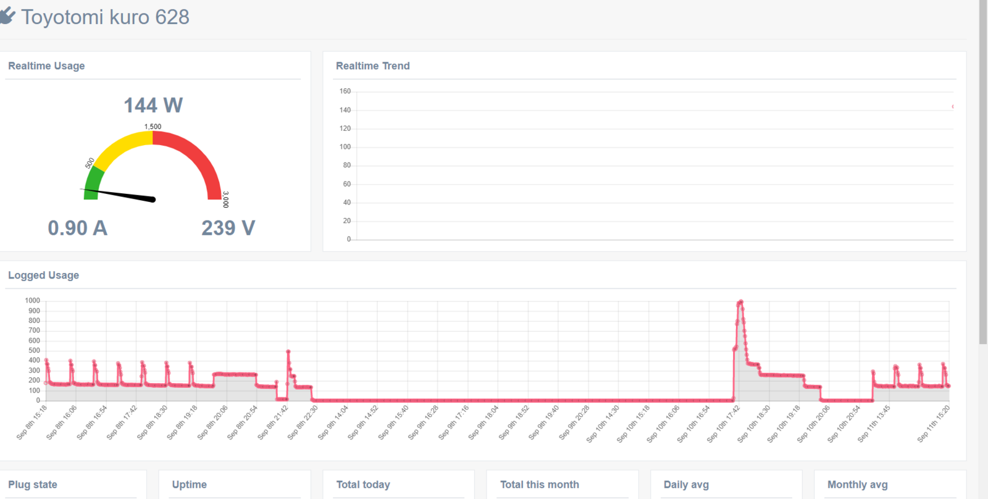Click the 144 W power reading
This screenshot has width=988, height=499.
(153, 105)
